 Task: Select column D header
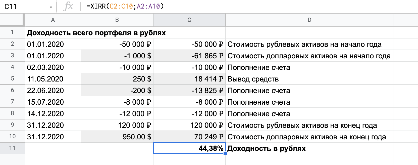pos(309,20)
